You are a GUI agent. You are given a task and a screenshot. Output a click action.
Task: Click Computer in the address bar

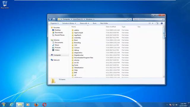(66, 19)
